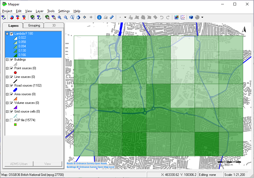Collapse the Point sources layer tree node
254x178 pixels.
coord(7,68)
